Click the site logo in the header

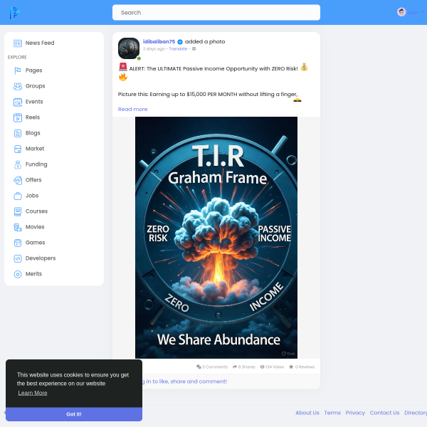click(x=14, y=13)
